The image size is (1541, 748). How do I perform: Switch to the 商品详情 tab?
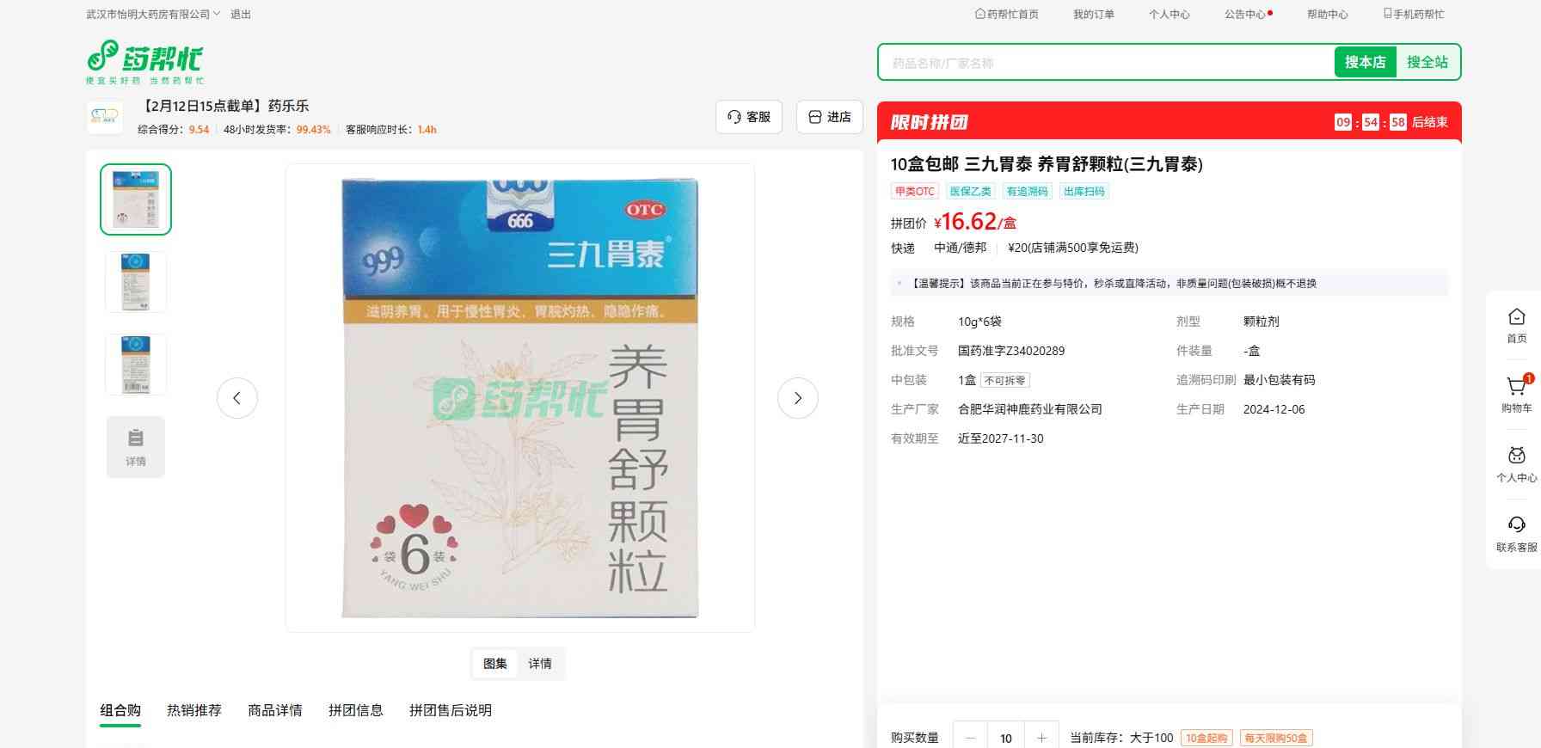tap(274, 710)
